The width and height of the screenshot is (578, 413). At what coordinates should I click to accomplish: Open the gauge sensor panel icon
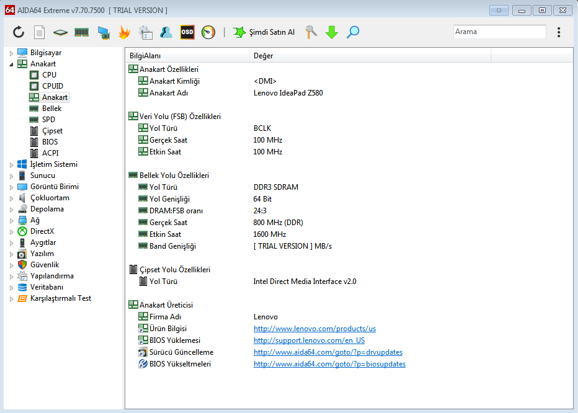pyautogui.click(x=208, y=32)
